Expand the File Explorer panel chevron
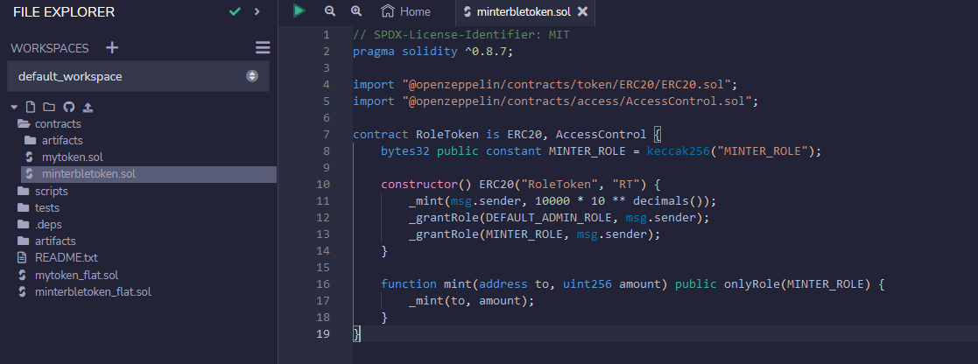Viewport: 978px width, 364px height. [257, 11]
